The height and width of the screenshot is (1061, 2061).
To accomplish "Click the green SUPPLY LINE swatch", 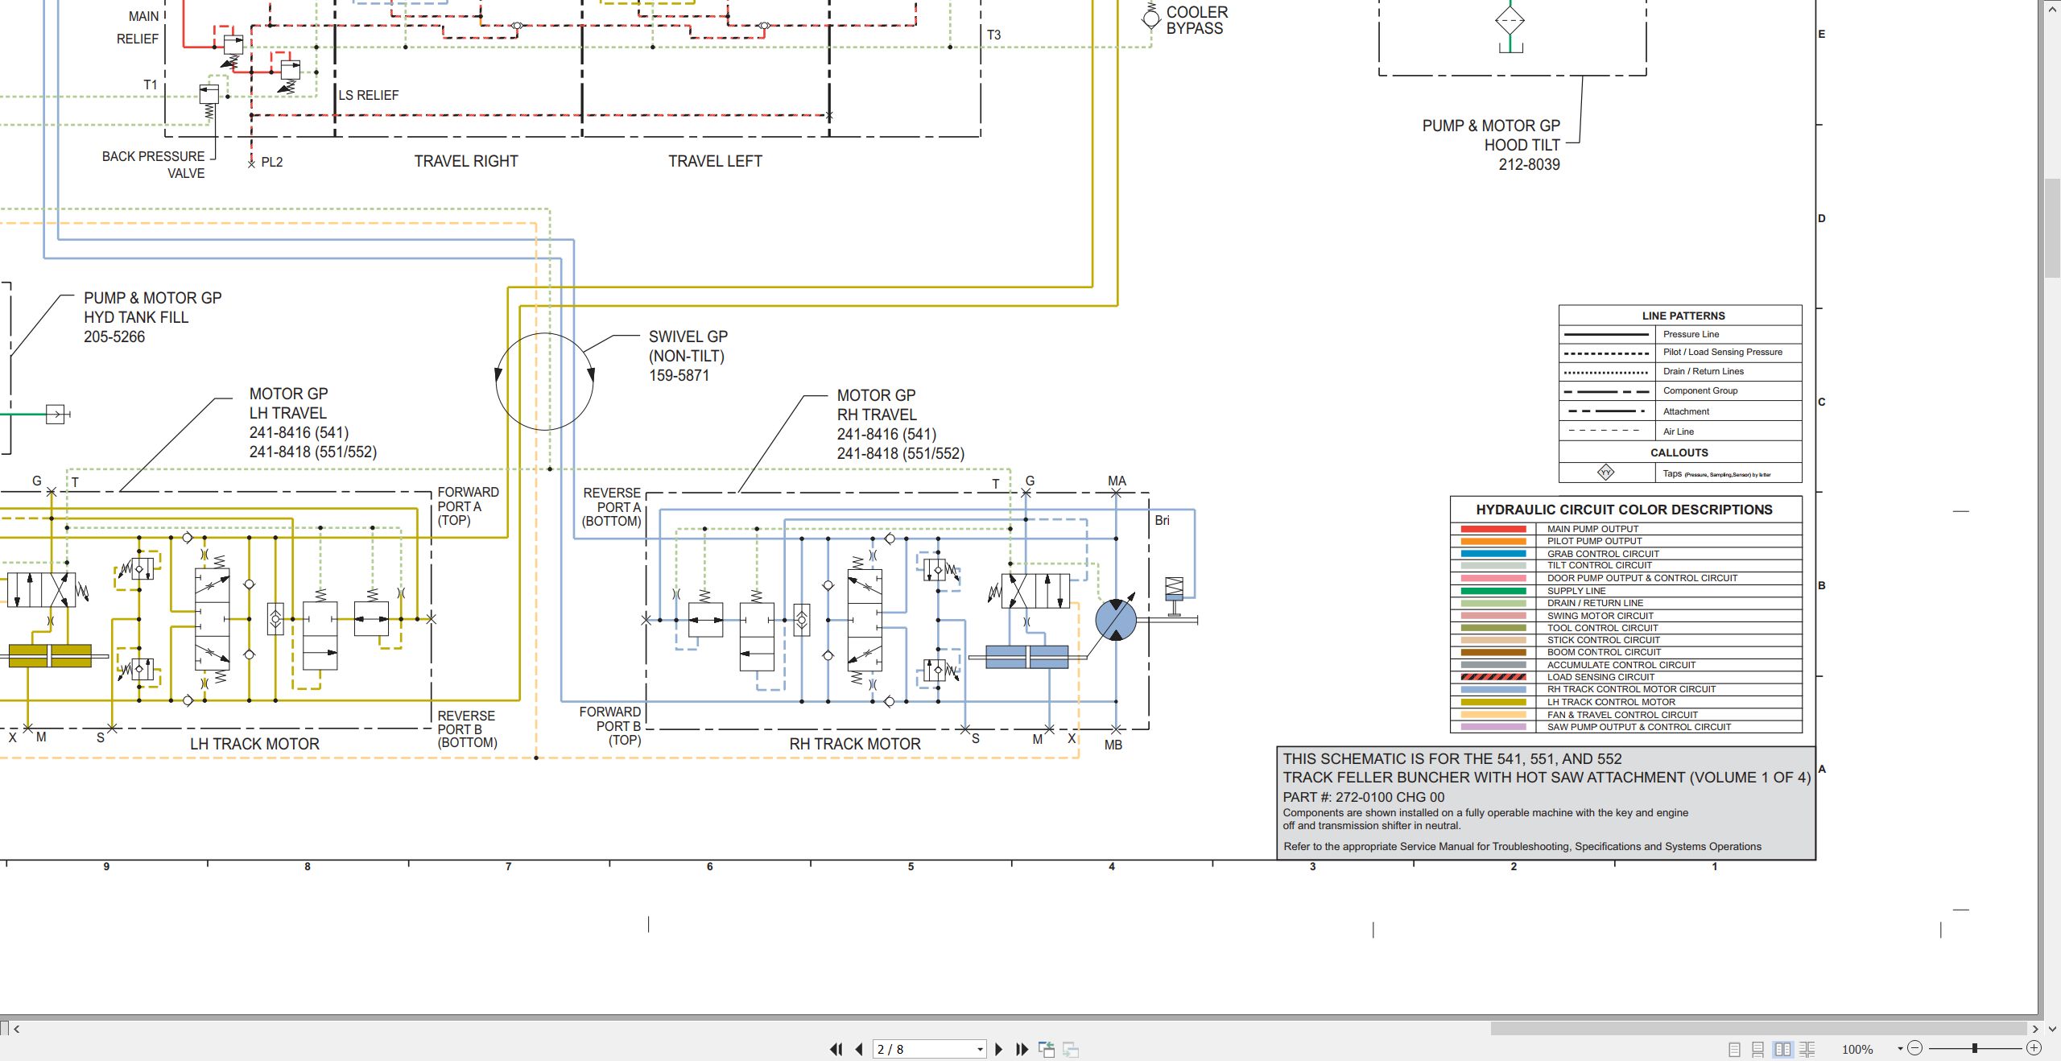I will click(x=1493, y=591).
